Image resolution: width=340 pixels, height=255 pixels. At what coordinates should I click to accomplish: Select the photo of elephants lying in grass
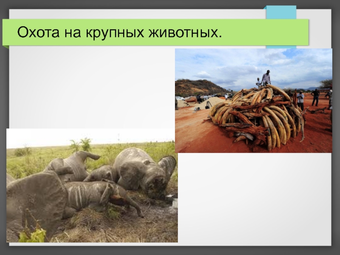[92, 185]
